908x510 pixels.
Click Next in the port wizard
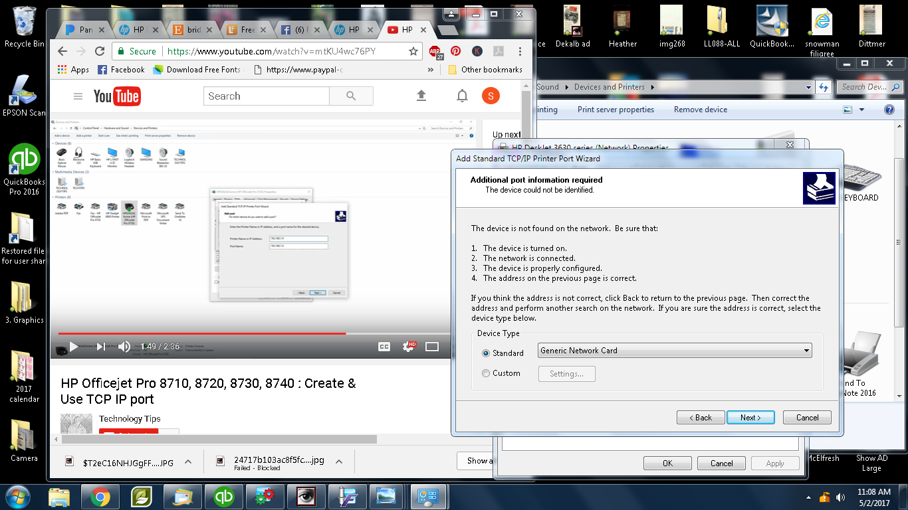(x=750, y=418)
